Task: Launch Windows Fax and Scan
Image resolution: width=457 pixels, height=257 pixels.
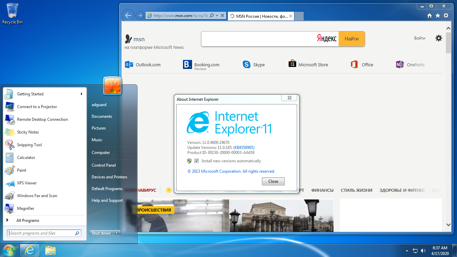Action: pyautogui.click(x=44, y=196)
